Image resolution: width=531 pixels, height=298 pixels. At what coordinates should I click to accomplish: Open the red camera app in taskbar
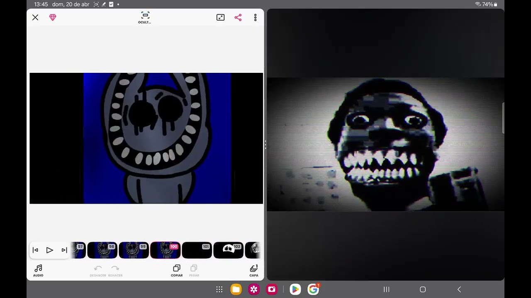pos(272,289)
